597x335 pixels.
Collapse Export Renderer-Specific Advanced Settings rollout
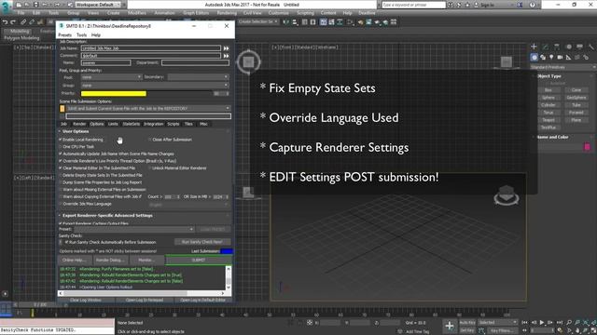tap(107, 215)
